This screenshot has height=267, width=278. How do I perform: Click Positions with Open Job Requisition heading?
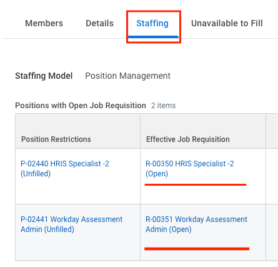(x=81, y=106)
